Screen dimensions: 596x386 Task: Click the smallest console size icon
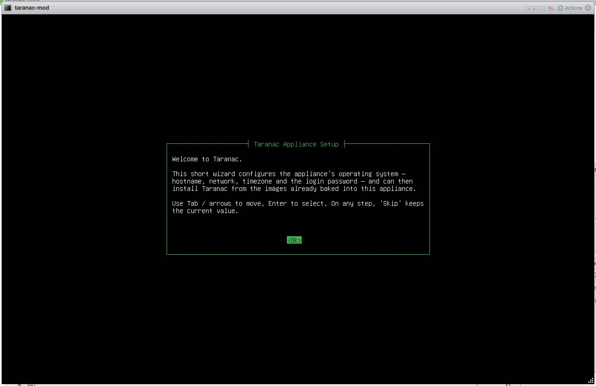coord(528,8)
